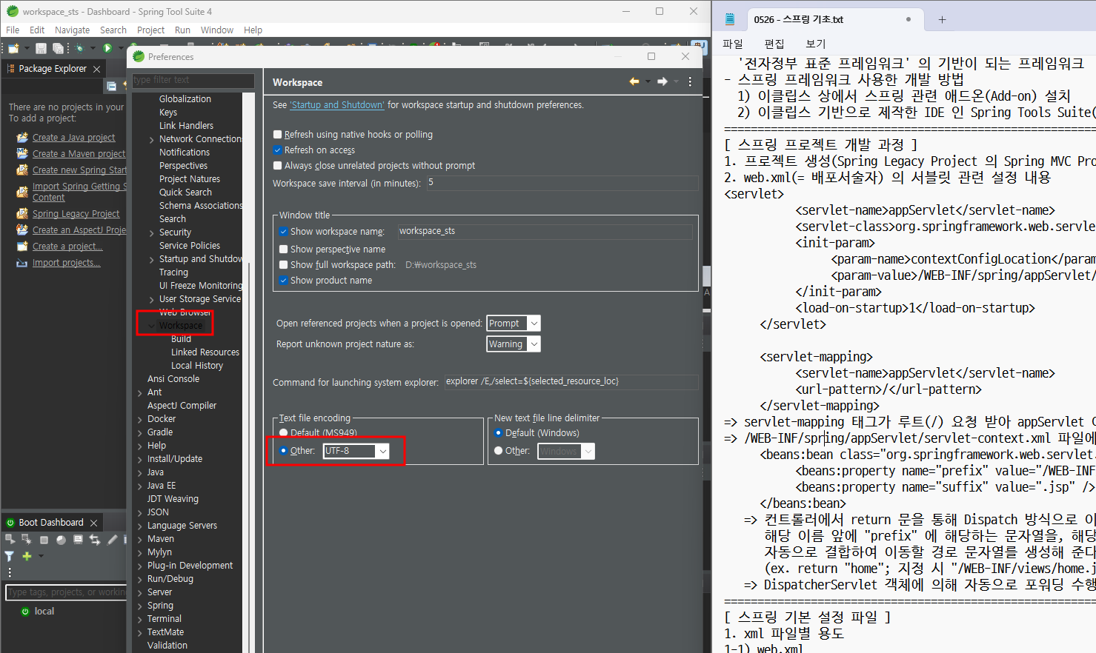1096x653 pixels.
Task: Open the 보기 menu in Notepad
Action: [816, 44]
